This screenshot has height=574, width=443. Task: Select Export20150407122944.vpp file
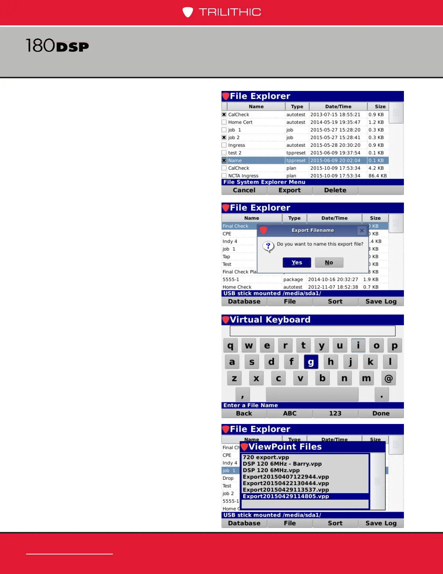click(x=305, y=477)
